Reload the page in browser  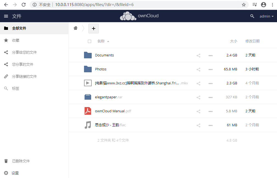tap(24, 5)
